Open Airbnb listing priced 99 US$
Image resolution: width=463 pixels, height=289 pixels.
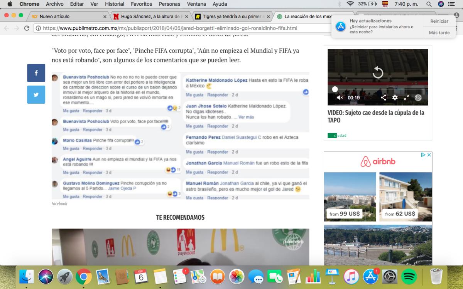point(350,197)
